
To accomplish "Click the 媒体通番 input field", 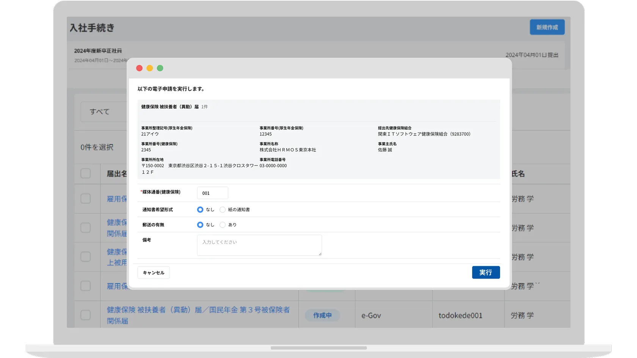I will click(212, 193).
